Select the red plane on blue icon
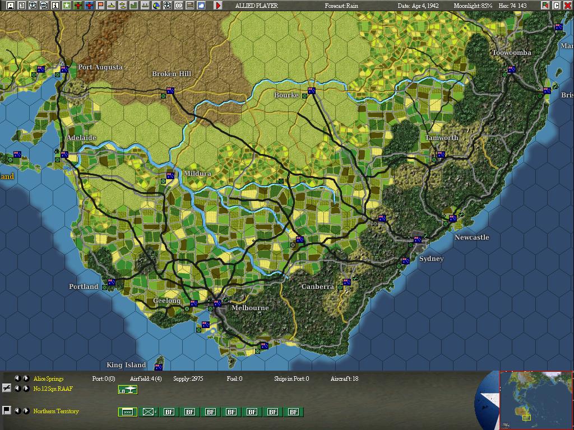 pos(89,6)
